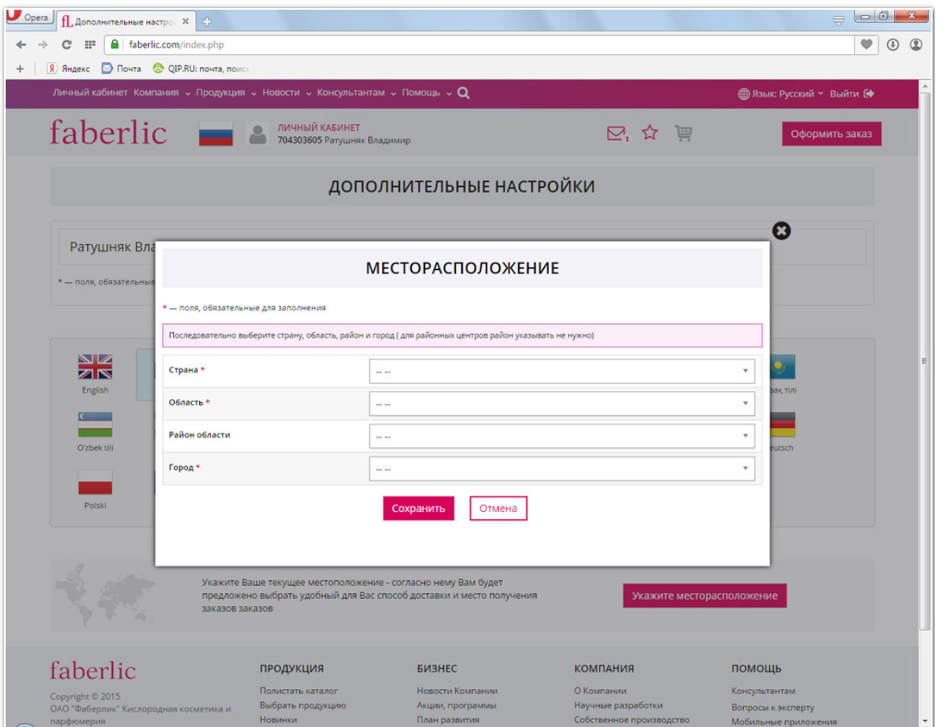Screen dimensions: 939x727
Task: Open the downloads icon in toolbar
Action: point(892,44)
